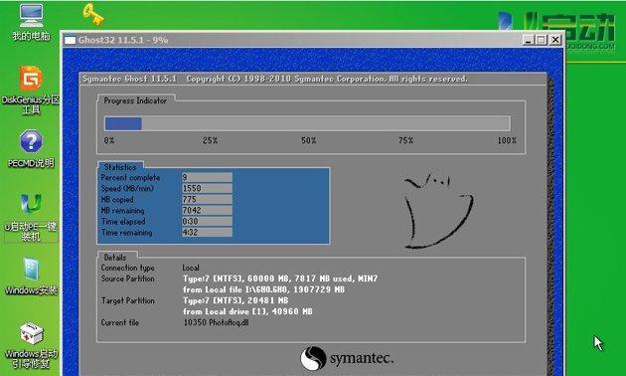Open the Windows boot repair toolbox icon
626x376 pixels.
tap(31, 345)
